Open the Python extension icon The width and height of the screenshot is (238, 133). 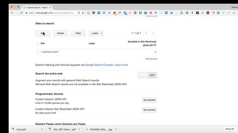click(x=115, y=13)
